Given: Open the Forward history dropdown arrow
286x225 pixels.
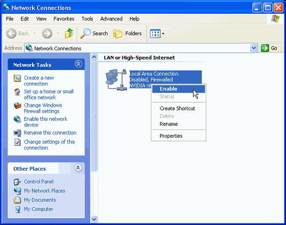Looking at the screenshot, I should point(58,33).
